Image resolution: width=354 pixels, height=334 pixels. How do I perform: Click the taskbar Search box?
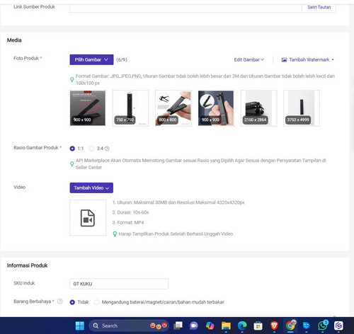pyautogui.click(x=129, y=326)
